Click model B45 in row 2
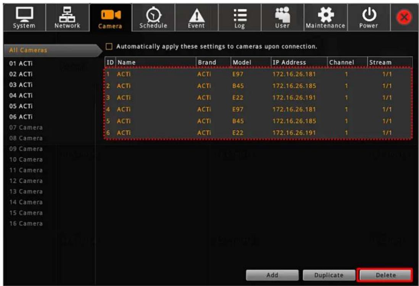419x286 pixels. [x=238, y=86]
